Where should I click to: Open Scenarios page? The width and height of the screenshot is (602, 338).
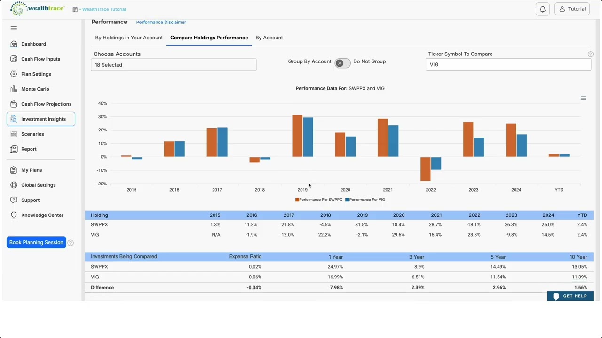[x=32, y=134]
